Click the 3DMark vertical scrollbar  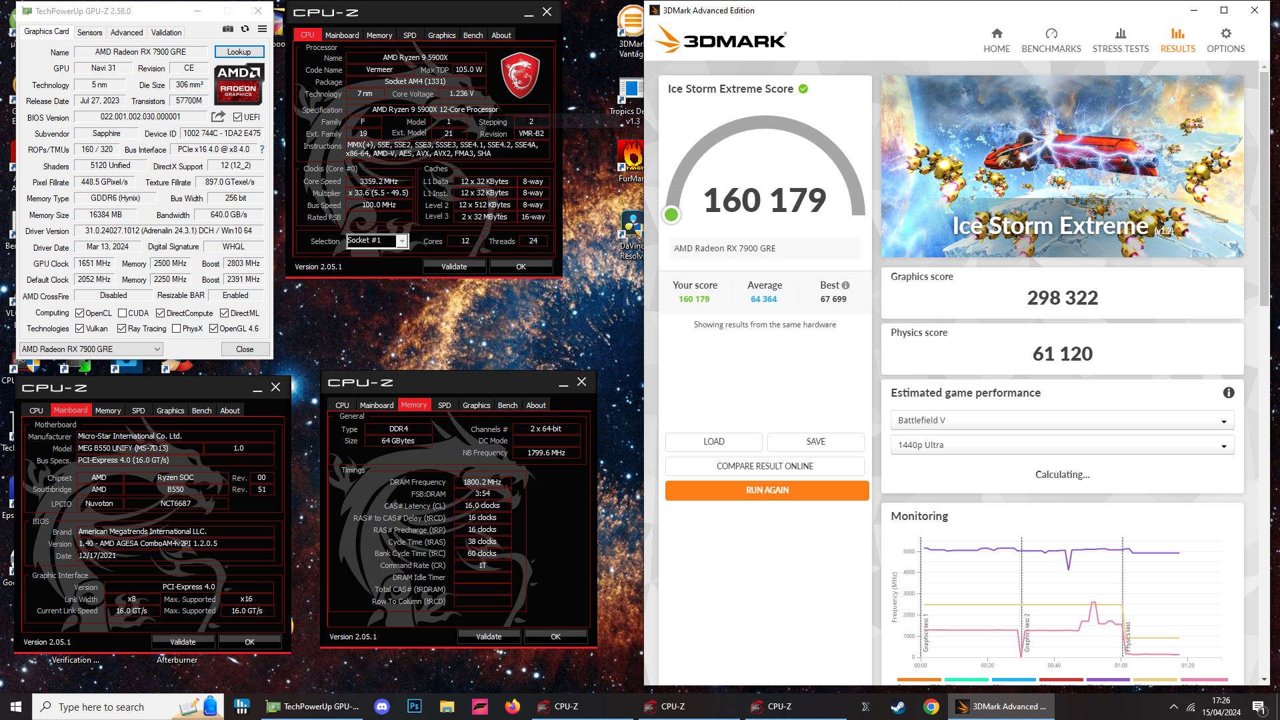click(1264, 190)
